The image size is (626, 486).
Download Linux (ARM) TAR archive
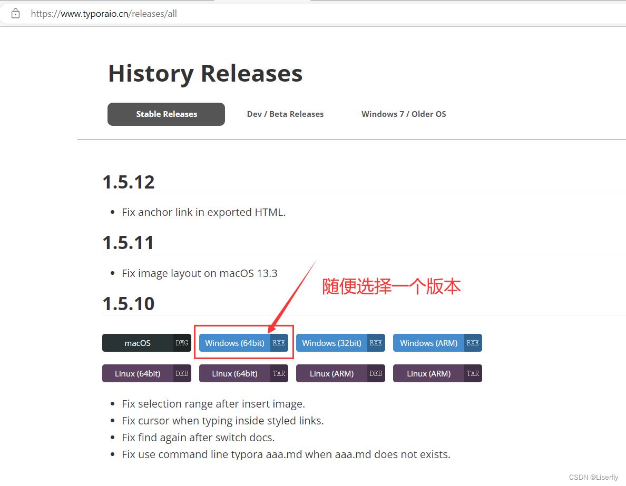click(437, 373)
